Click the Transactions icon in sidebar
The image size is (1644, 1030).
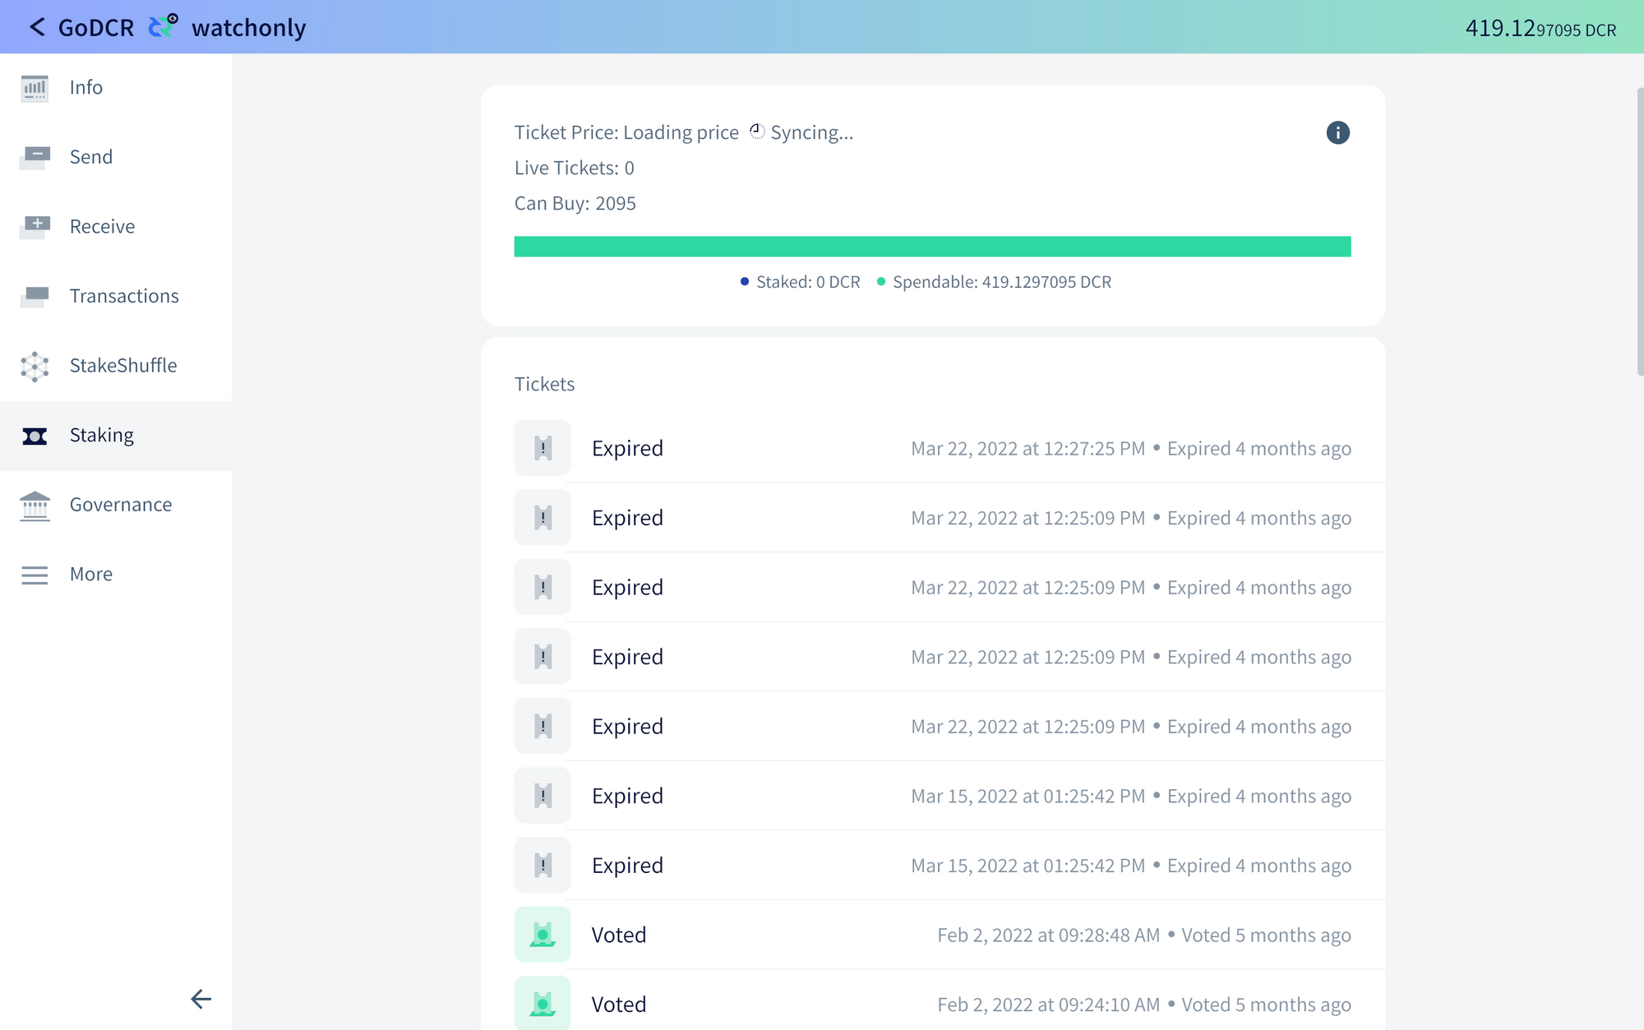35,296
